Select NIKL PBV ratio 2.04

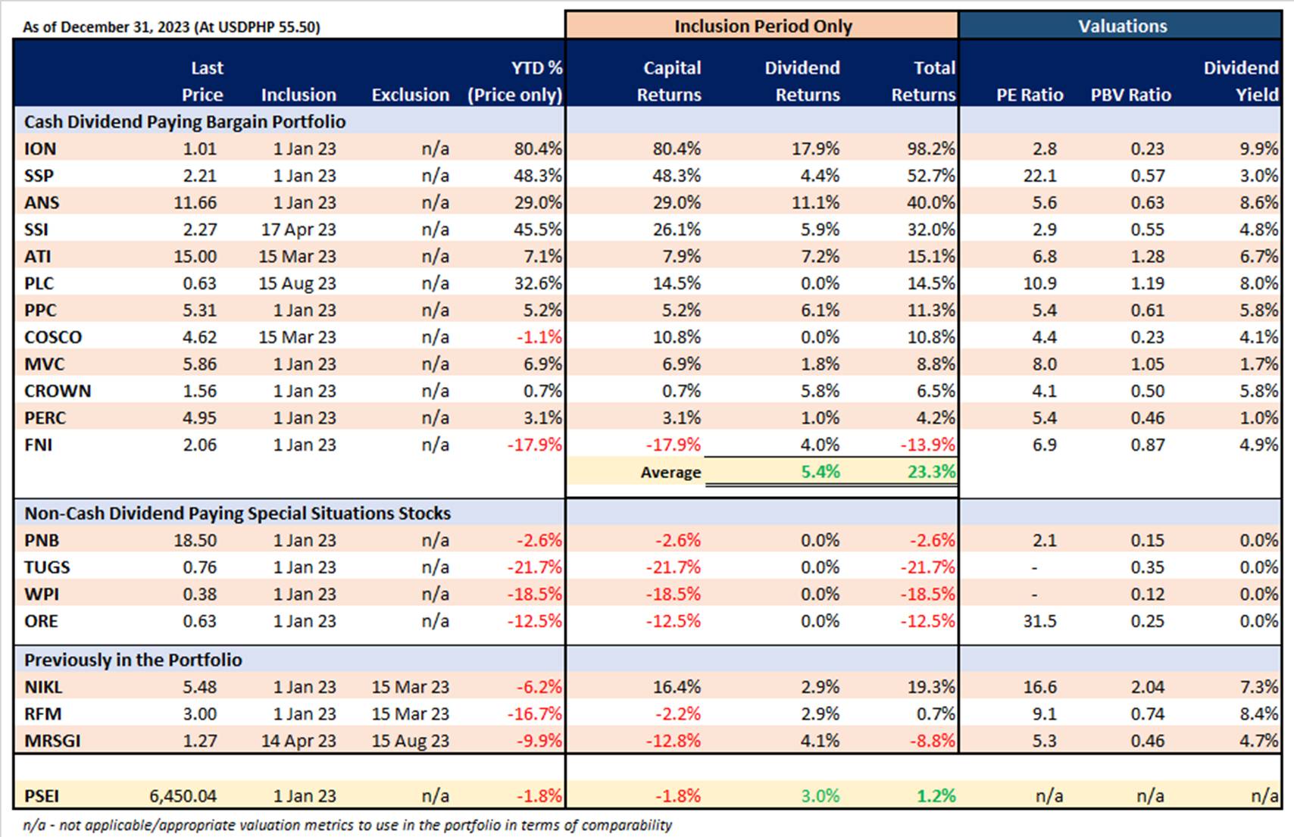[1148, 687]
